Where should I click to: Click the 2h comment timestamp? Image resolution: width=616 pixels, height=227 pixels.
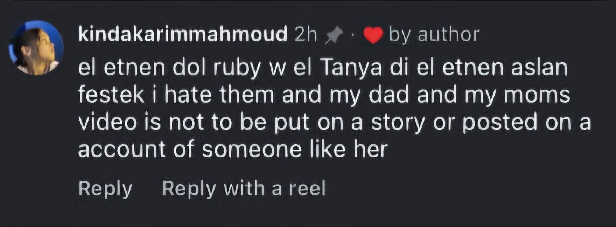pos(306,34)
